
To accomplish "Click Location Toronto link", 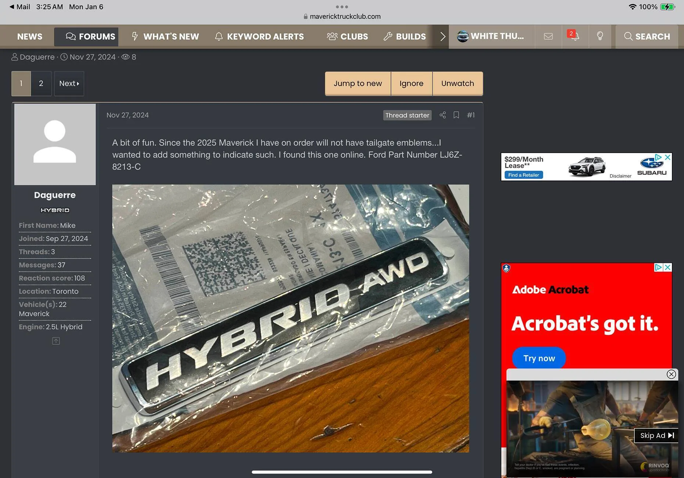I will click(x=65, y=292).
